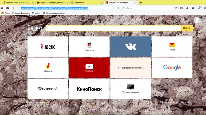Open the Книга Фанфиков bookmark
The image size is (206, 115).
point(21,13)
